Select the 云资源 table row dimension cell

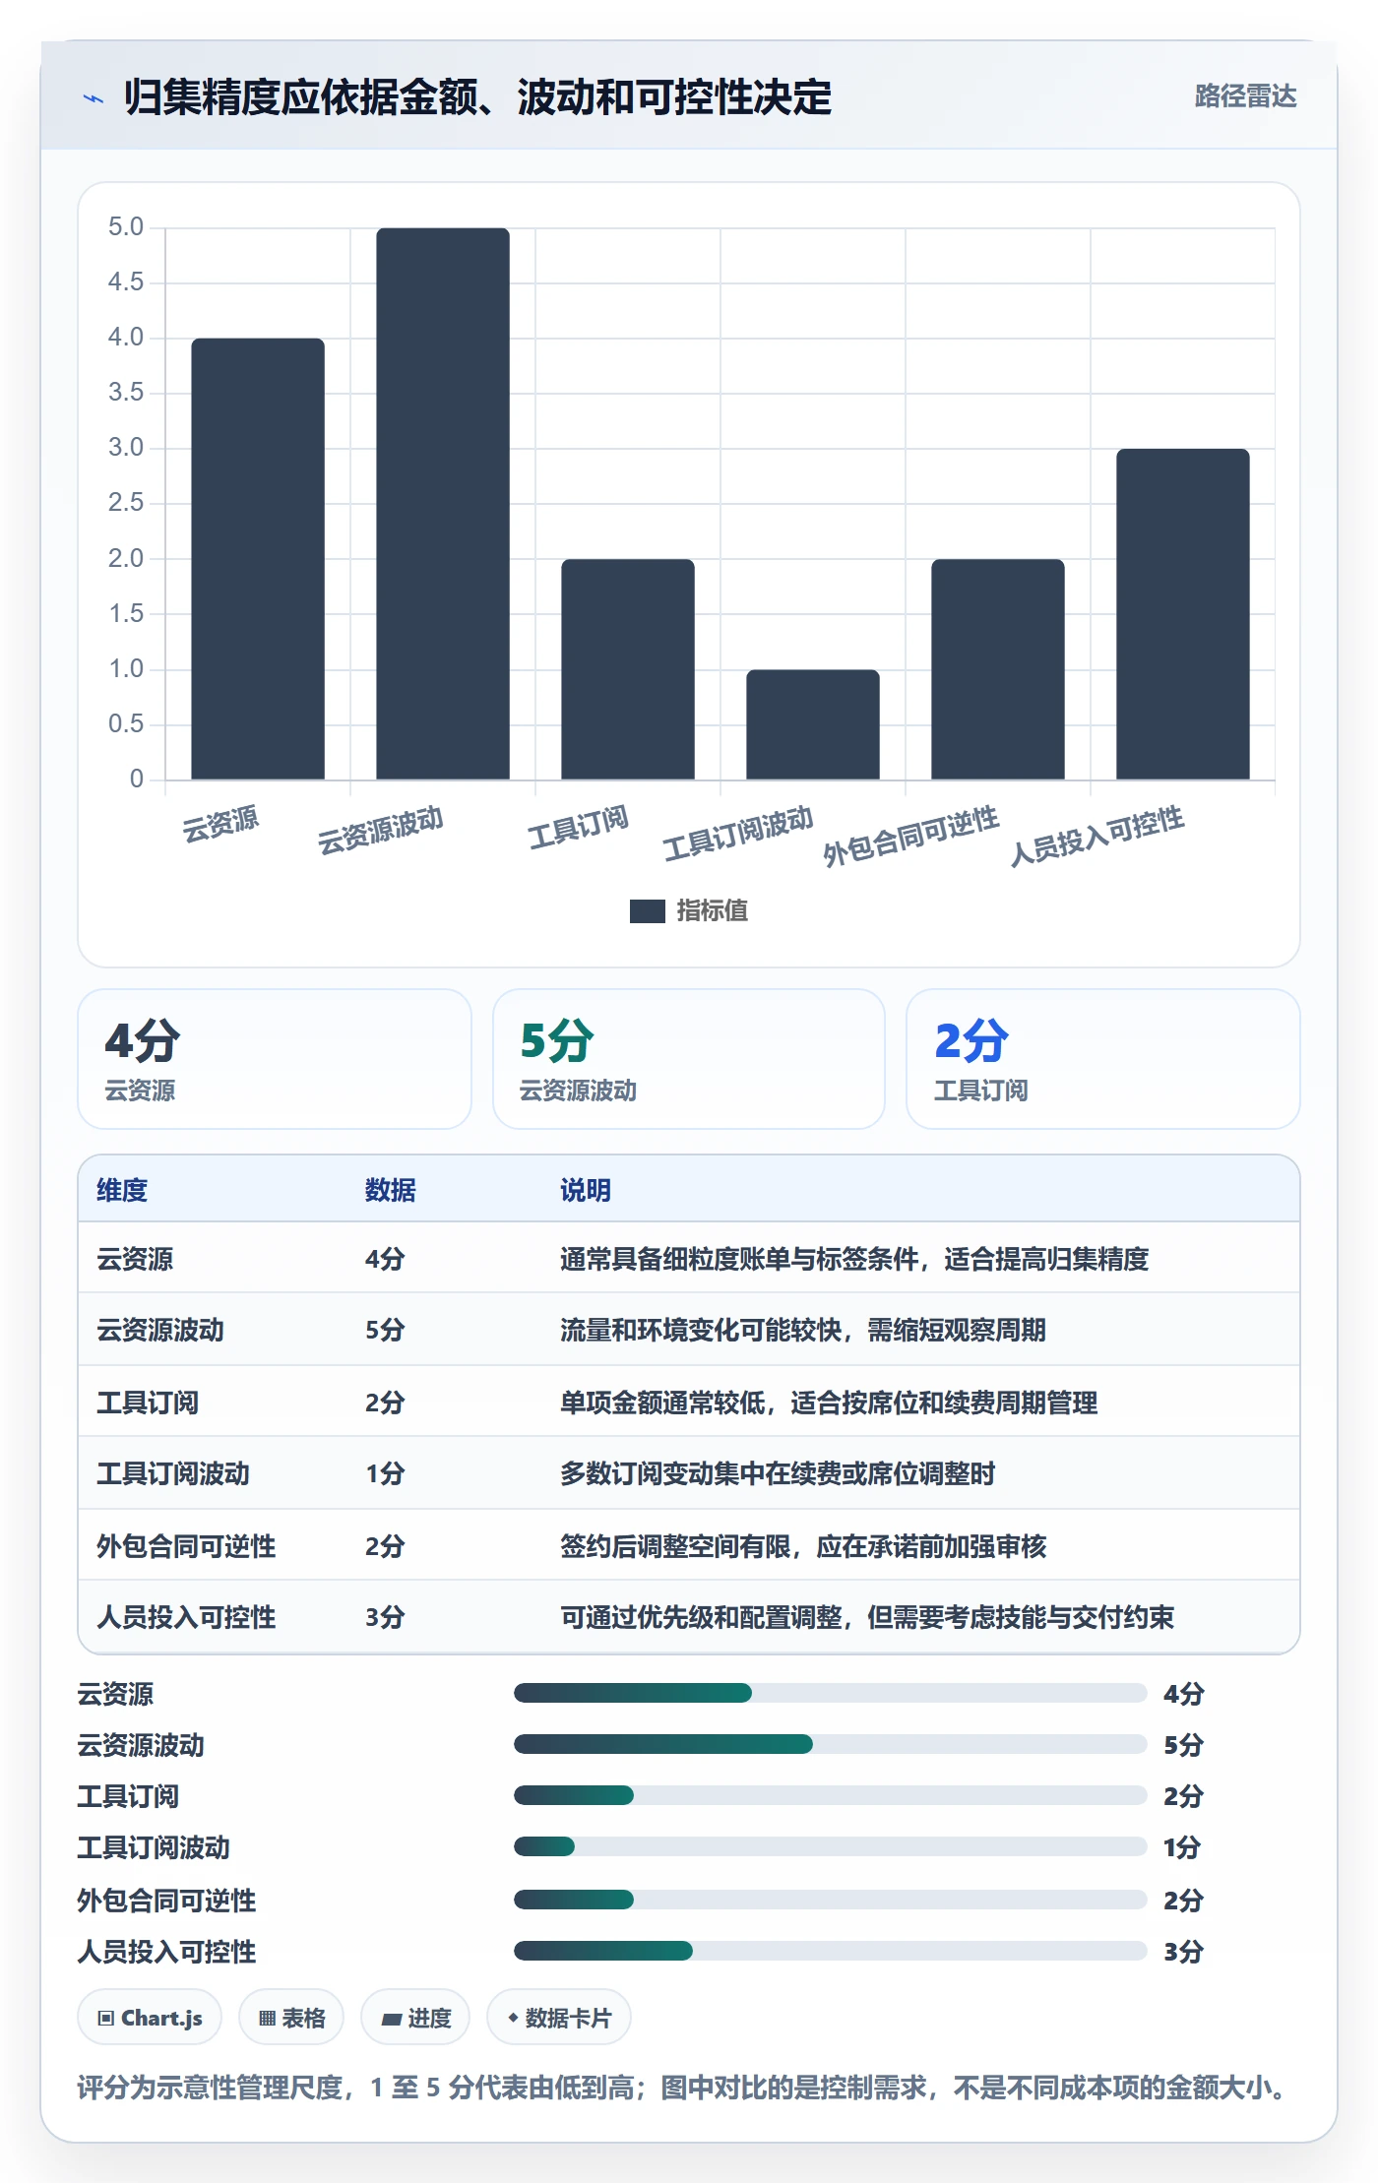coord(135,1259)
